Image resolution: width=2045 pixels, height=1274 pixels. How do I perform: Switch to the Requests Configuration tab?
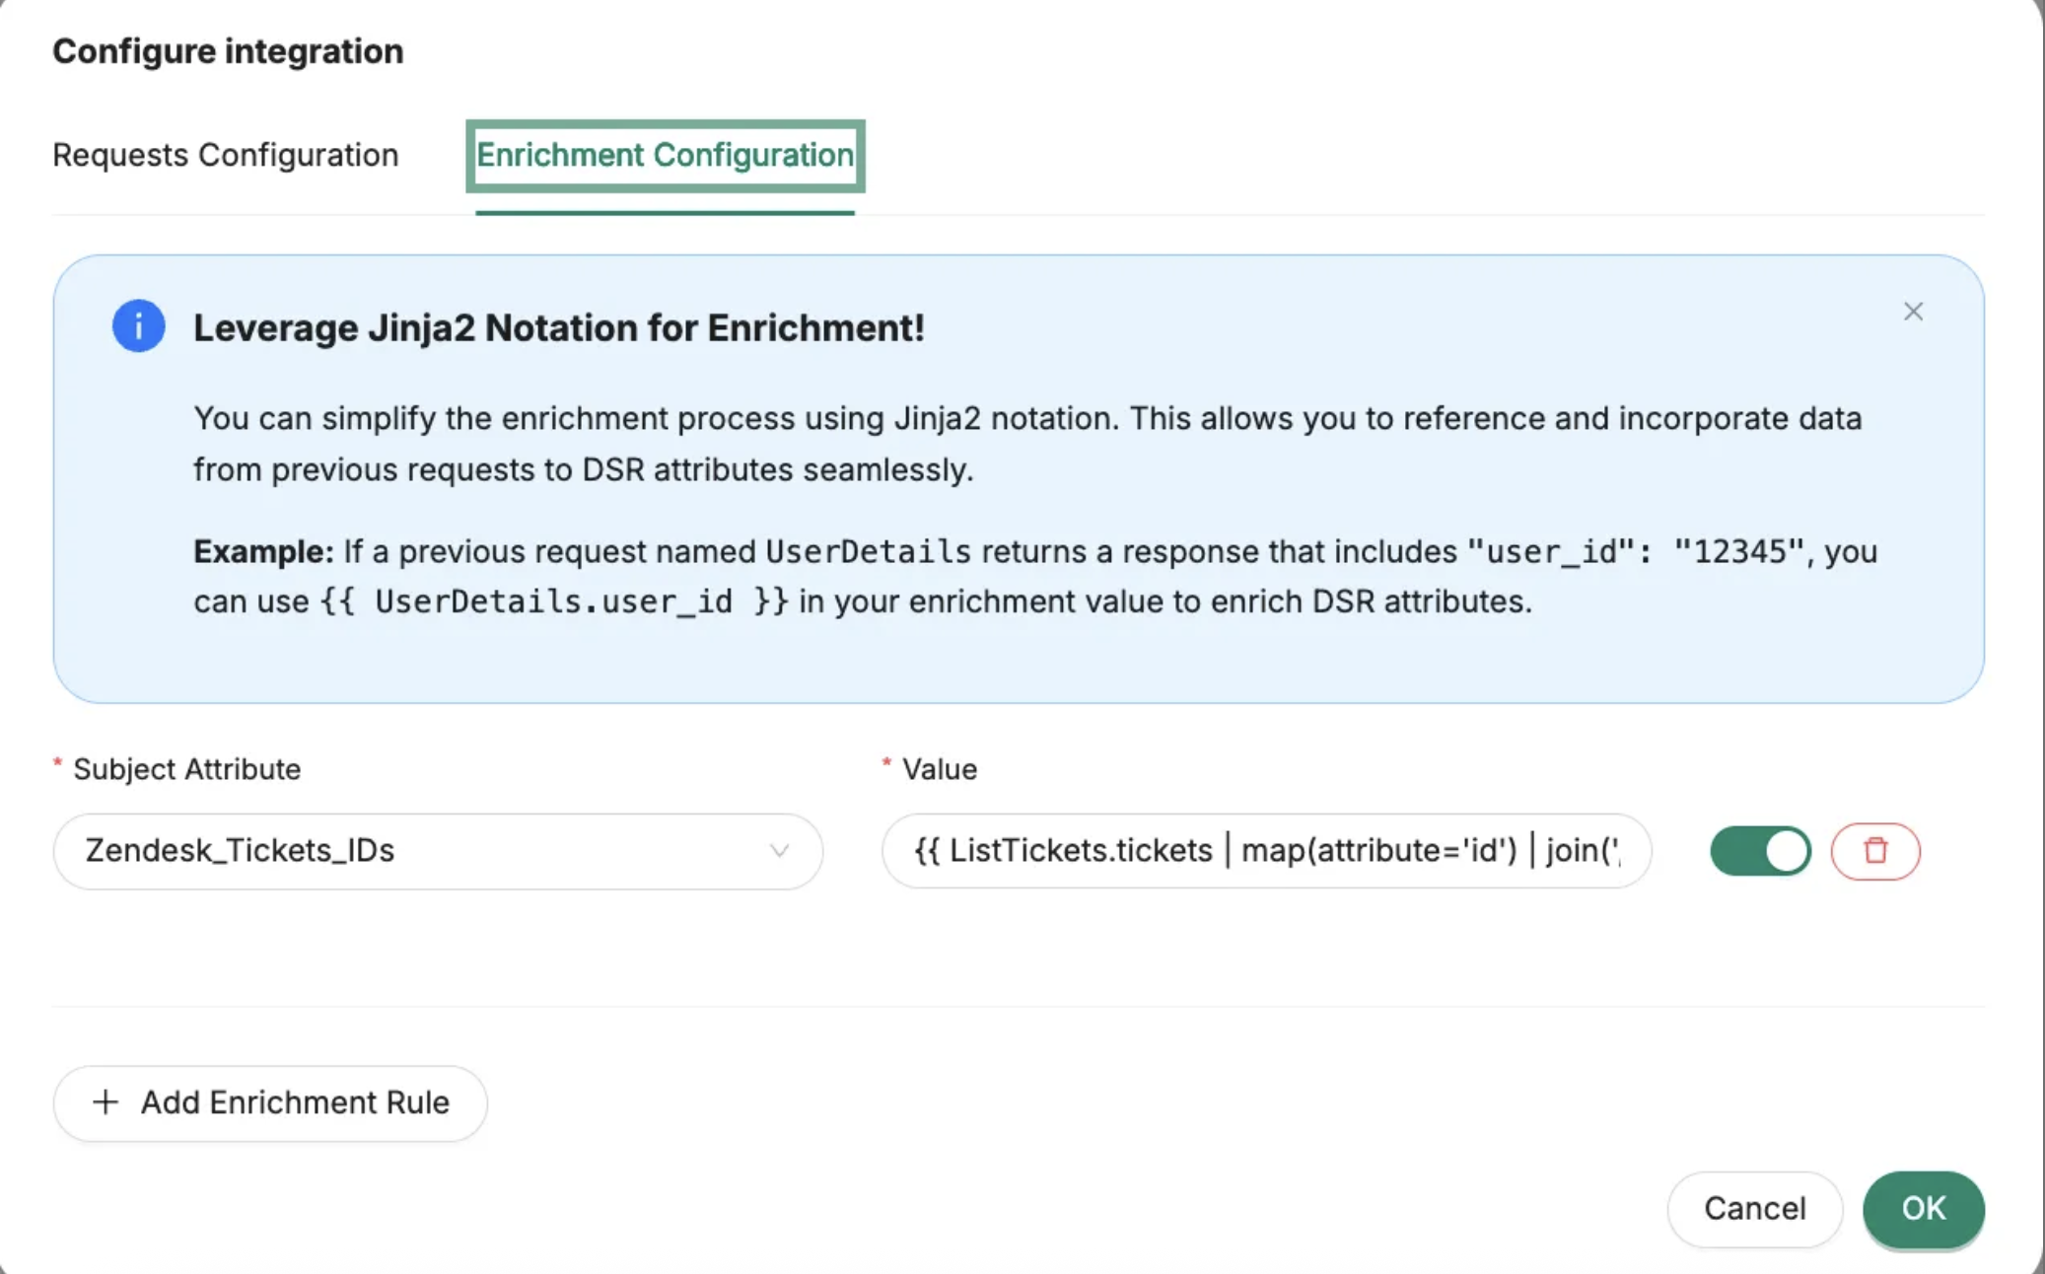click(x=226, y=155)
